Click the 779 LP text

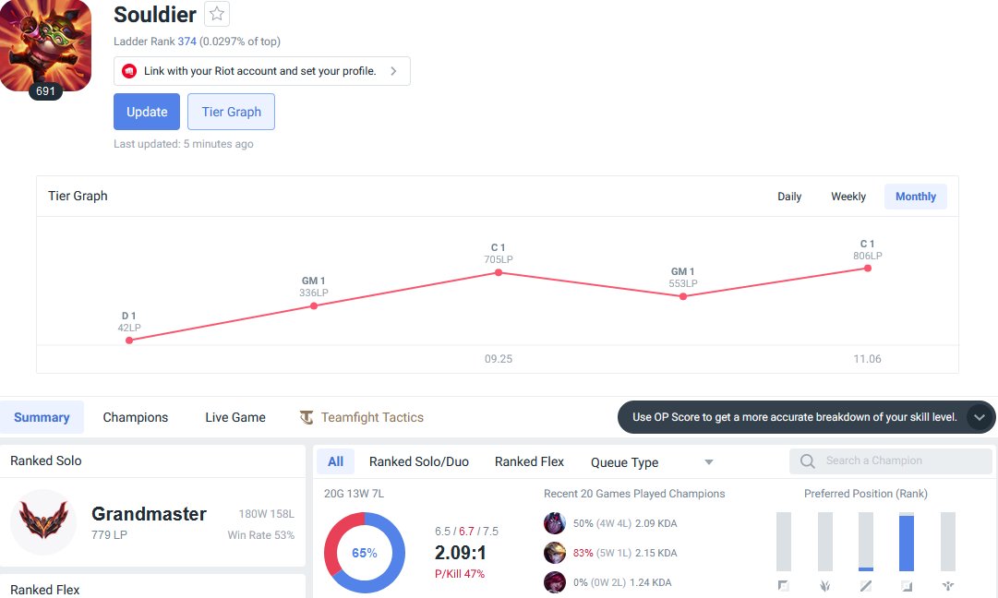tap(109, 535)
